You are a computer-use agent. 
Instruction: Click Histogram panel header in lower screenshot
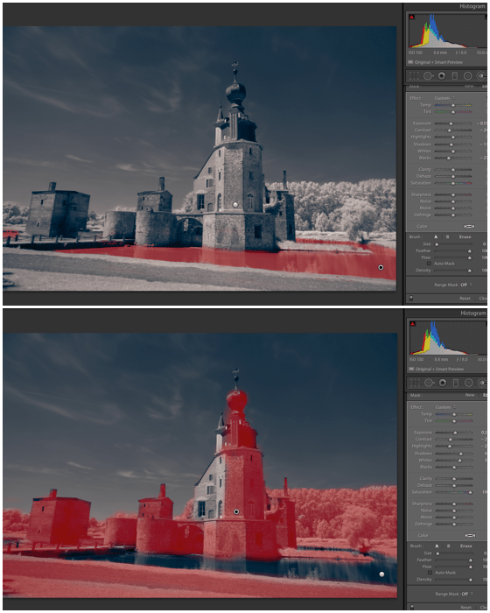pyautogui.click(x=472, y=313)
